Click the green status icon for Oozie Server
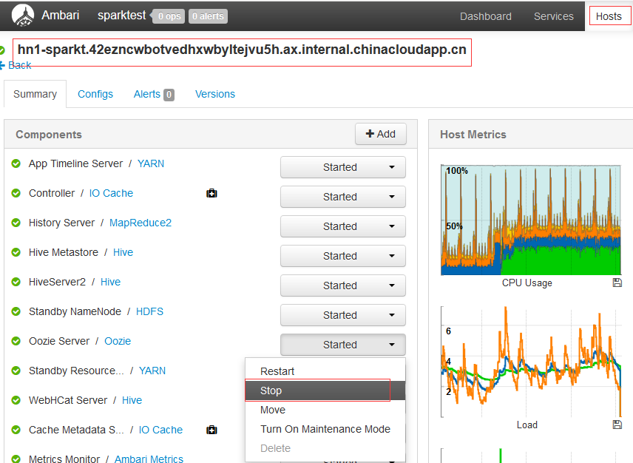The height and width of the screenshot is (463, 633). (16, 341)
